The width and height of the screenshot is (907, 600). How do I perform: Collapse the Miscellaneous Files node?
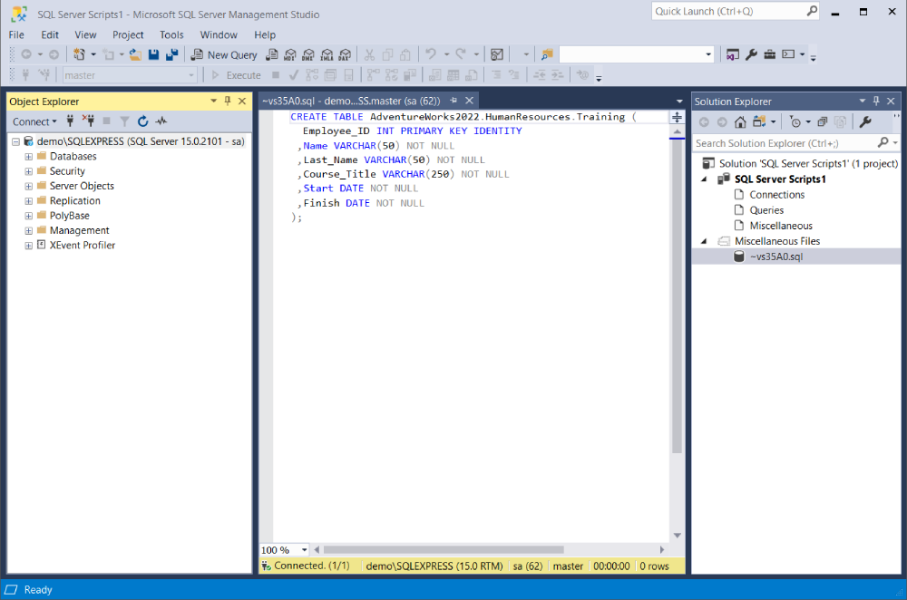click(x=704, y=241)
